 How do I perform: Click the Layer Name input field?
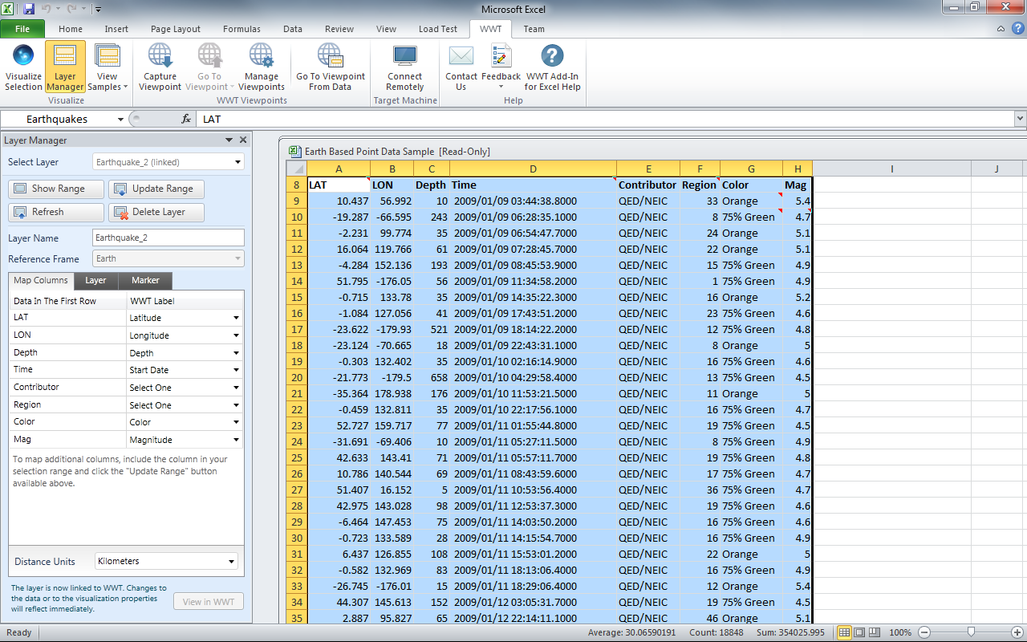click(168, 238)
